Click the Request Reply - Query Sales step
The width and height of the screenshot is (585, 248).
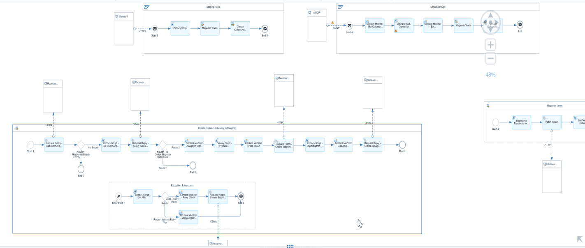140,145
